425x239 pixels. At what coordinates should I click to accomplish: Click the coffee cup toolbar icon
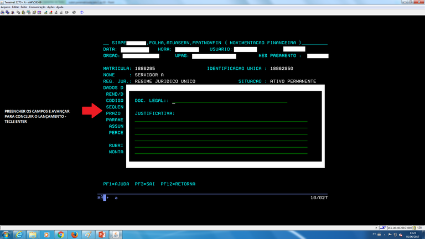tap(67, 13)
